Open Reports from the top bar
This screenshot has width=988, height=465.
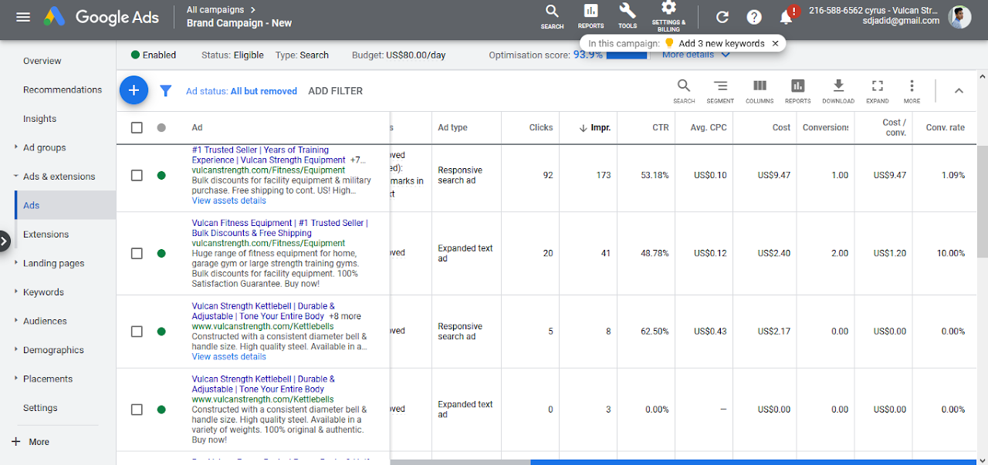point(590,15)
